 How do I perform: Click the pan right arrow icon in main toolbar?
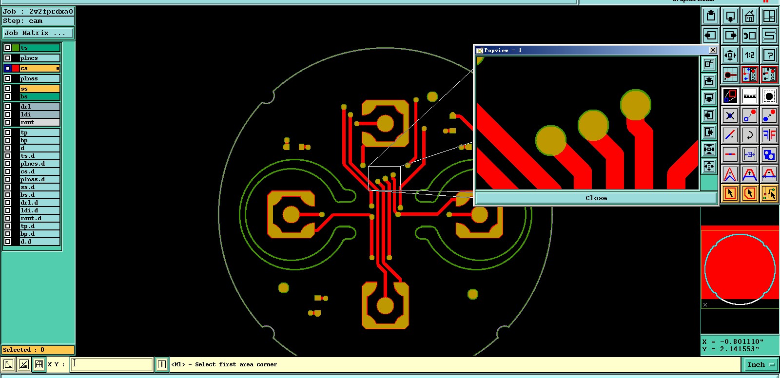point(730,36)
